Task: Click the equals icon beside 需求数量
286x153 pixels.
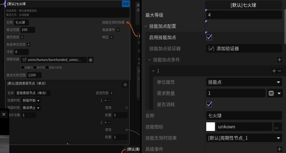Action: 271,93
